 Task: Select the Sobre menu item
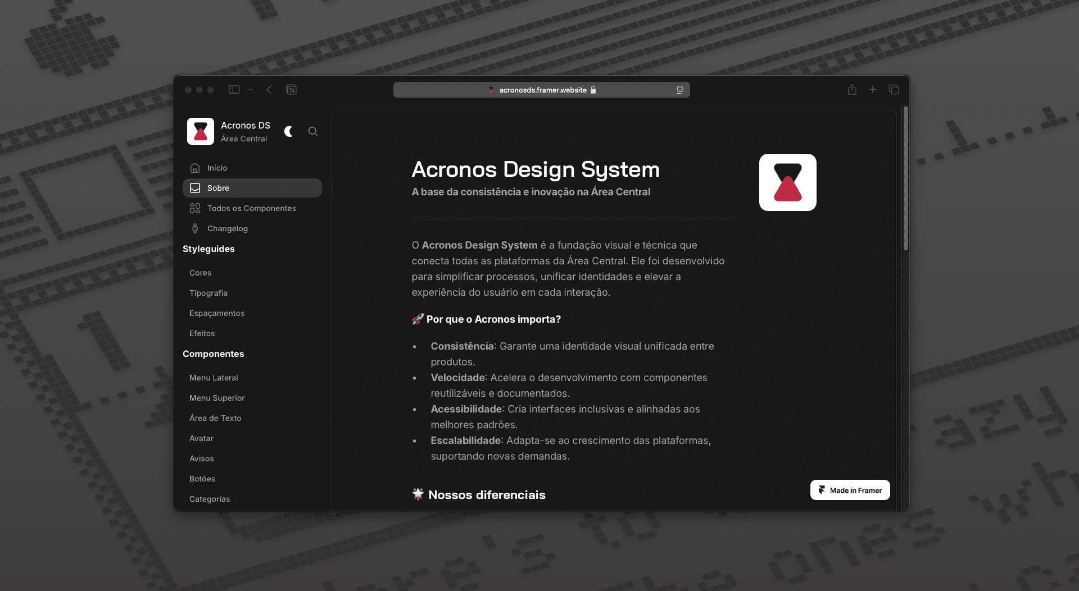[252, 188]
